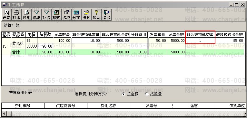
Task: Open the 格式 format tool
Action: tap(56, 15)
